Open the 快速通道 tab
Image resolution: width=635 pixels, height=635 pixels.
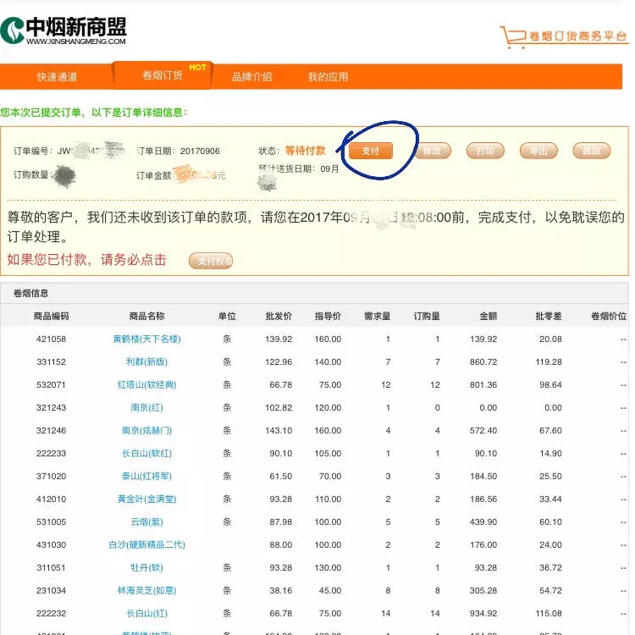tap(57, 76)
